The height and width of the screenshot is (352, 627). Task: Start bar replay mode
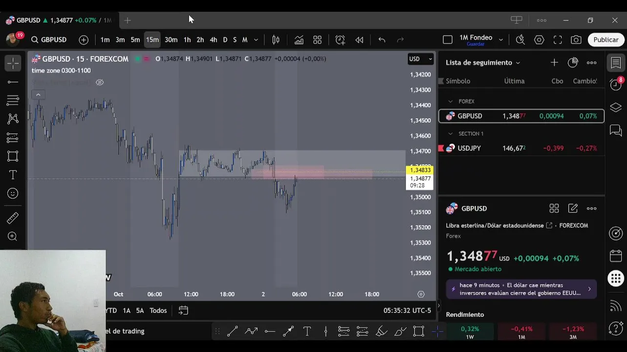(x=359, y=40)
